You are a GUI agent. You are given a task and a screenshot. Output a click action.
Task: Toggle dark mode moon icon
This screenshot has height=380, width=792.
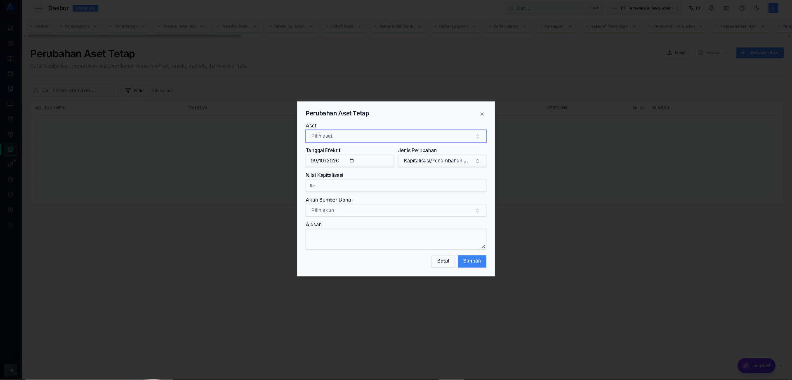click(x=757, y=8)
